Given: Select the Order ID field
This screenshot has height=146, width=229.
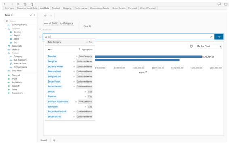Looking at the screenshot, I should (16, 49).
